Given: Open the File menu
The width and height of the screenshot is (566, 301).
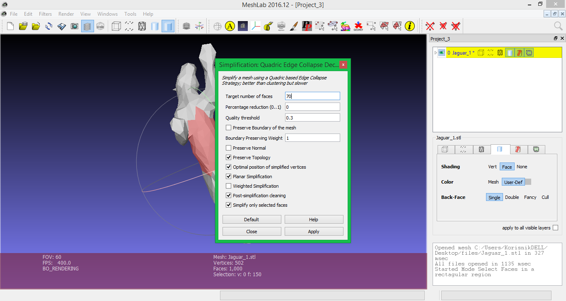Looking at the screenshot, I should pyautogui.click(x=14, y=14).
